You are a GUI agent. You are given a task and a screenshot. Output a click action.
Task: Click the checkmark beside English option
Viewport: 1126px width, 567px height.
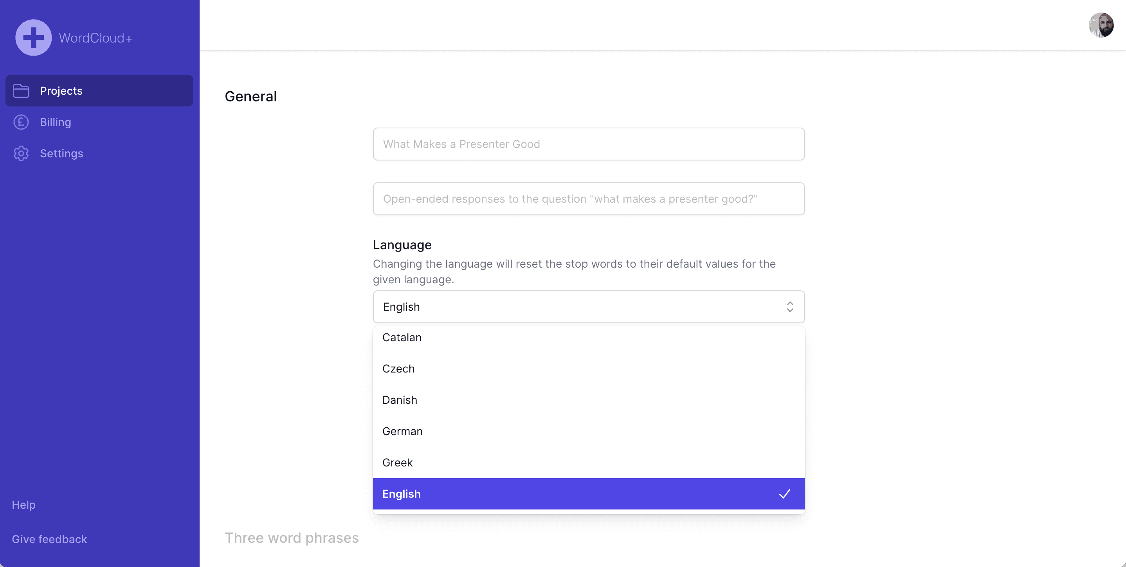[784, 494]
